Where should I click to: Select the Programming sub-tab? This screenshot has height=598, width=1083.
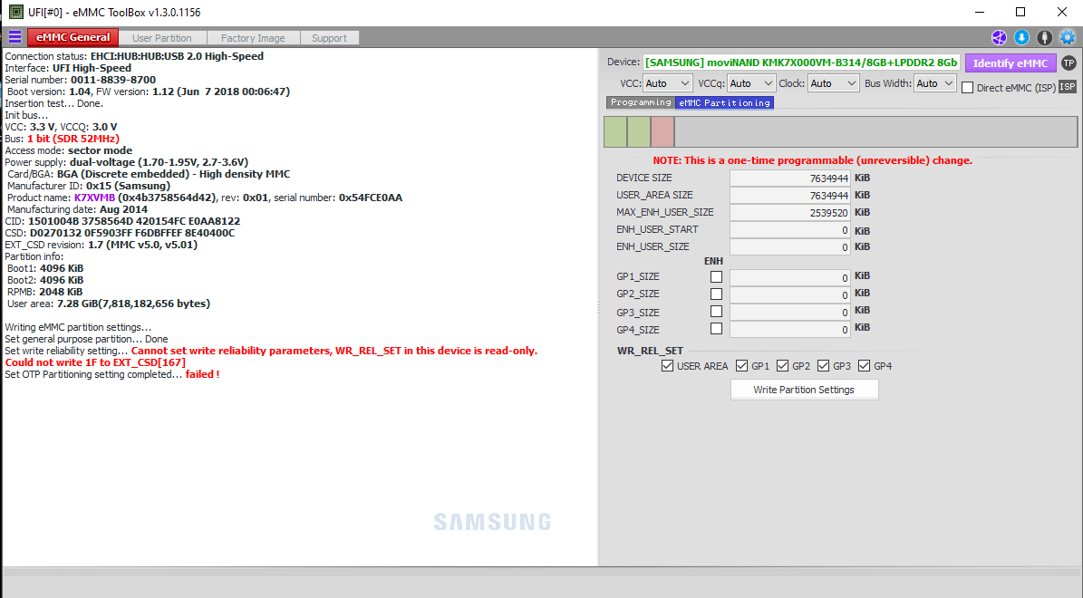pos(640,102)
